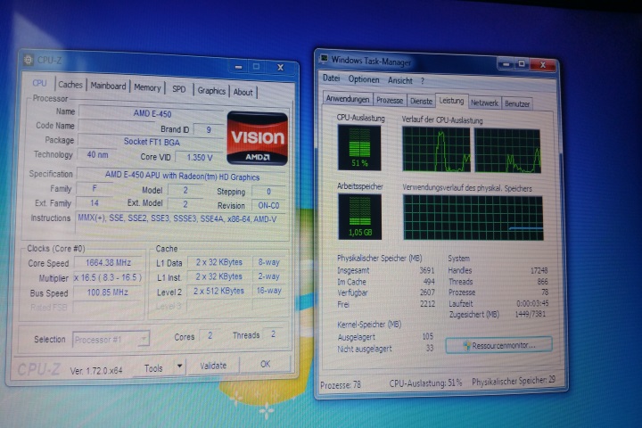Click the Zugesichert value 1449/7381
This screenshot has width=642, height=428.
530,314
